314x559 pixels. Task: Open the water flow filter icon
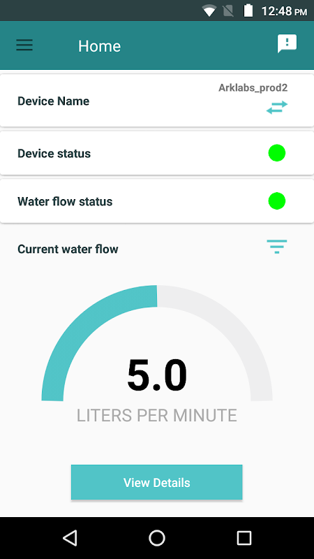coord(277,247)
